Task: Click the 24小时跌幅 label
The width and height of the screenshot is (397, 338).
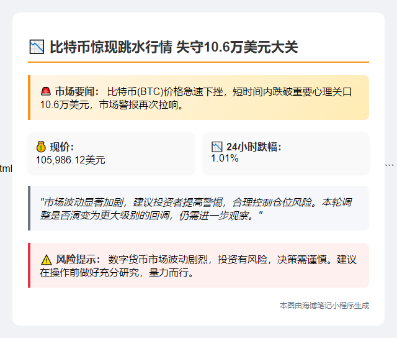Action: coord(254,147)
